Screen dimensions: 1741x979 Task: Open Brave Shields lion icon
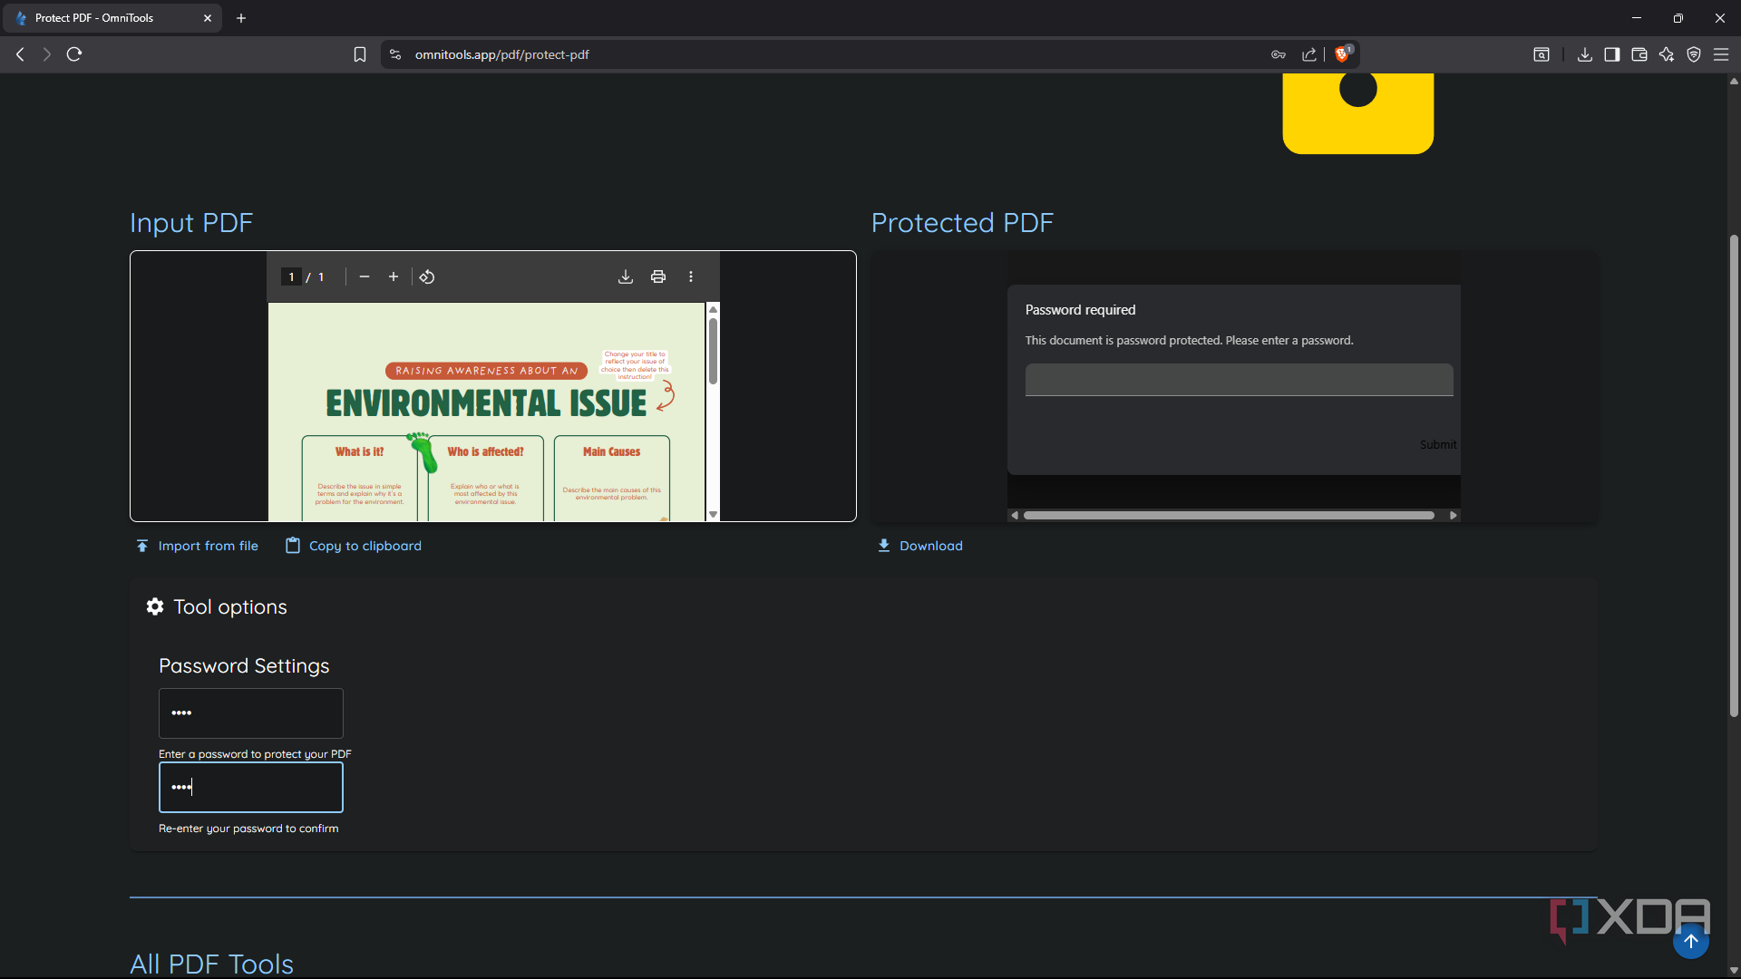click(x=1343, y=54)
